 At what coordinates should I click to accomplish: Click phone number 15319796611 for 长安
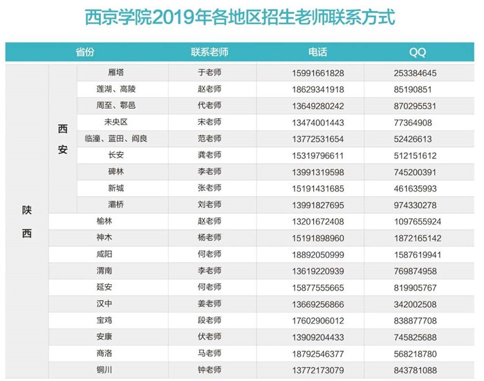[318, 156]
